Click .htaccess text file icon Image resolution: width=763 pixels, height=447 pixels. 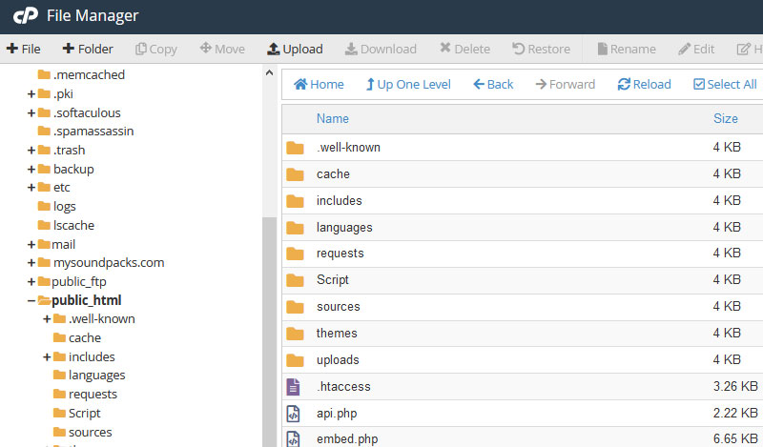coord(293,387)
